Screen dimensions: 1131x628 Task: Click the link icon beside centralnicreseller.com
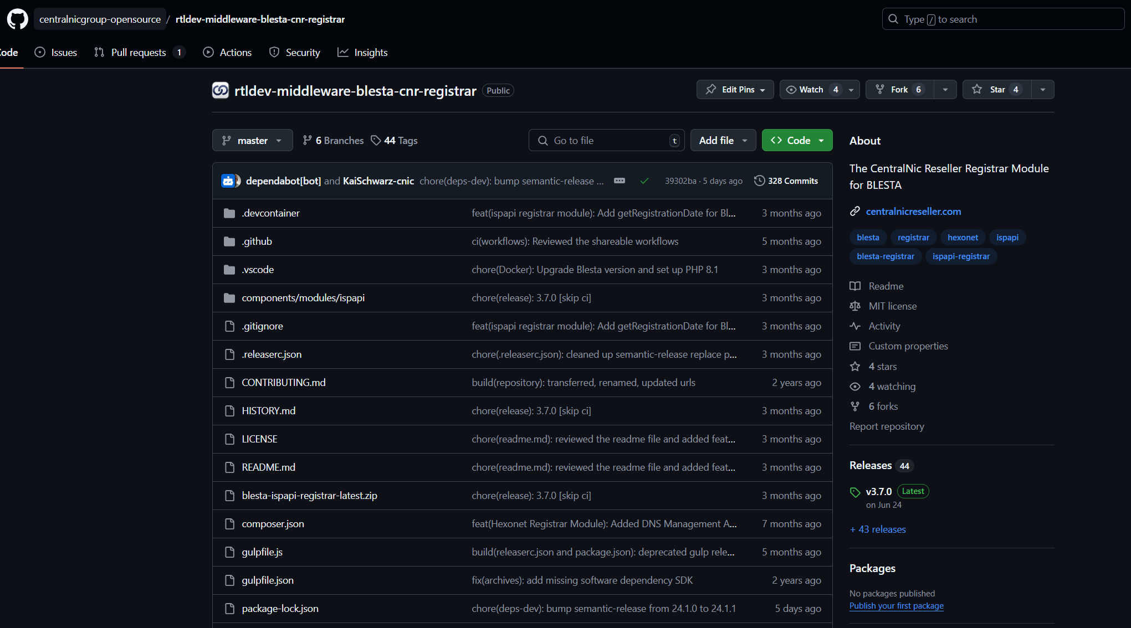coord(855,211)
